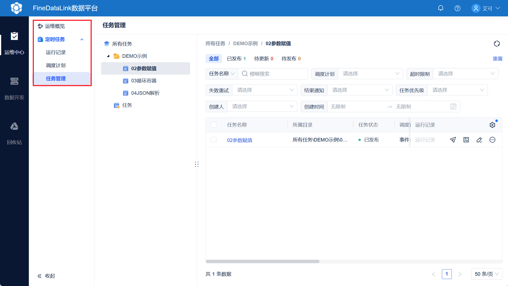Viewport: 508px width, 286px height.
Task: Click the 任务状态 column header
Action: (x=368, y=125)
